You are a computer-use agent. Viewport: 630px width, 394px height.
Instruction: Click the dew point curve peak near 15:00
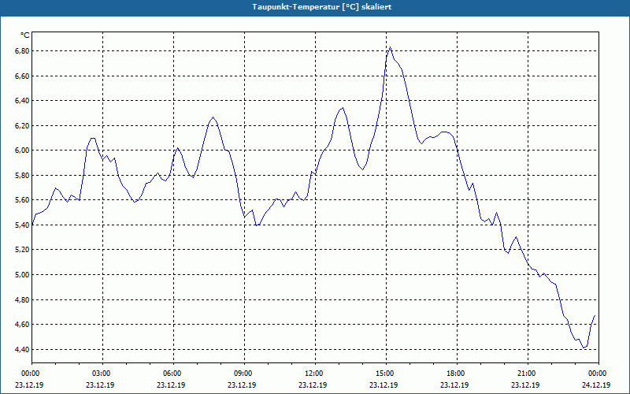click(x=390, y=47)
